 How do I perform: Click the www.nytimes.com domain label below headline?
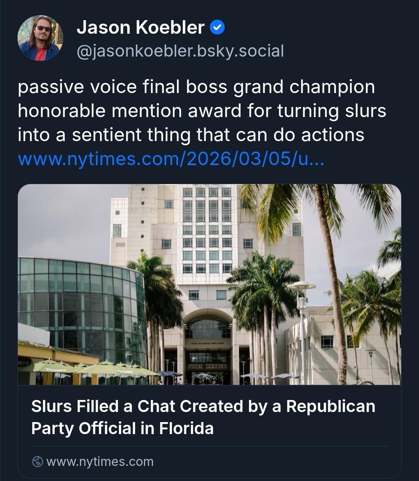tap(100, 462)
